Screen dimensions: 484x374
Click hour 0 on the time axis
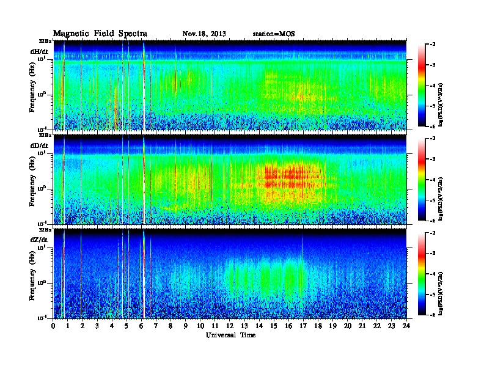coord(53,326)
